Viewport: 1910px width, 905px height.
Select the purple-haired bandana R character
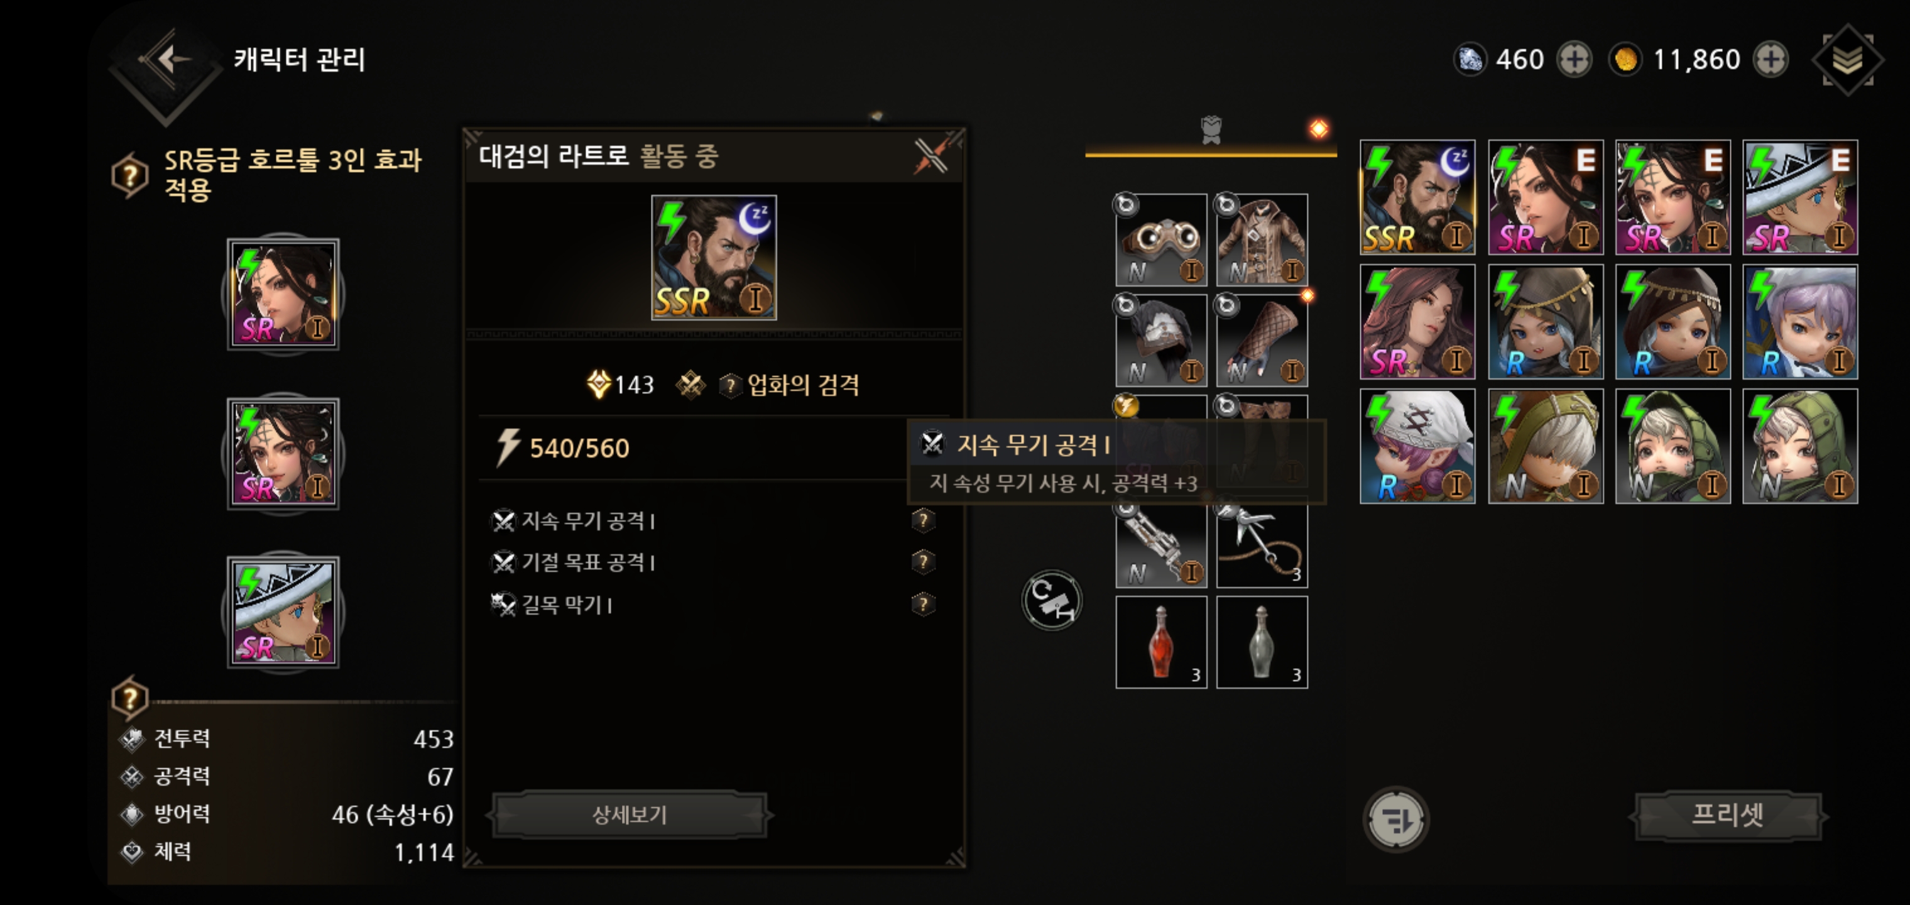point(1417,447)
